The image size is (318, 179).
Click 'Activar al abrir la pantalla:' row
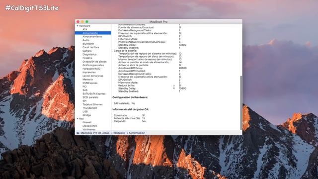point(150,65)
